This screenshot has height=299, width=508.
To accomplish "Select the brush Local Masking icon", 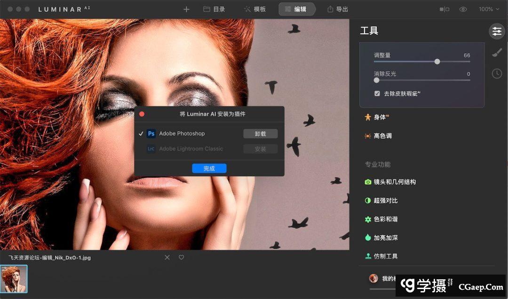I will pos(496,53).
